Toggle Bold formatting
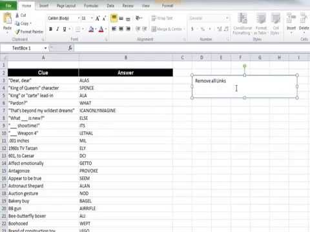 50,29
